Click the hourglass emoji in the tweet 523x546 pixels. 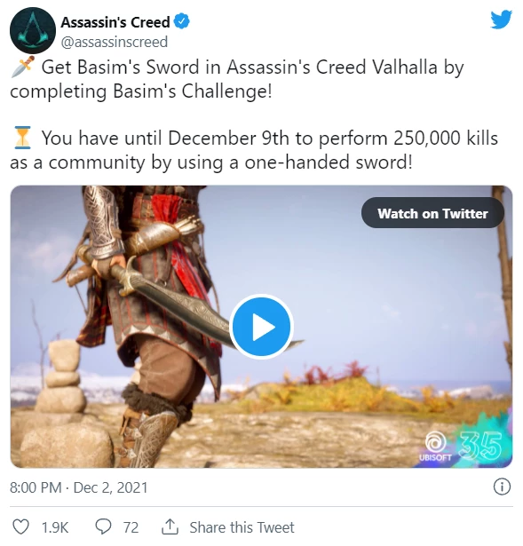point(22,138)
